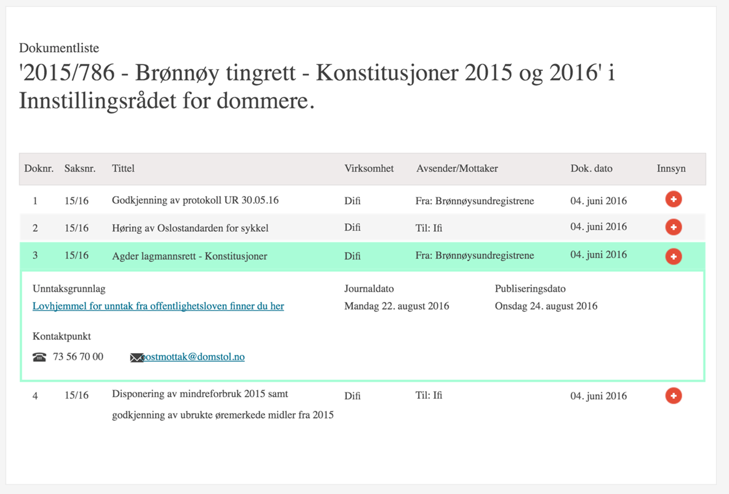
Task: Click 'Dok. dato' column header
Action: (591, 168)
